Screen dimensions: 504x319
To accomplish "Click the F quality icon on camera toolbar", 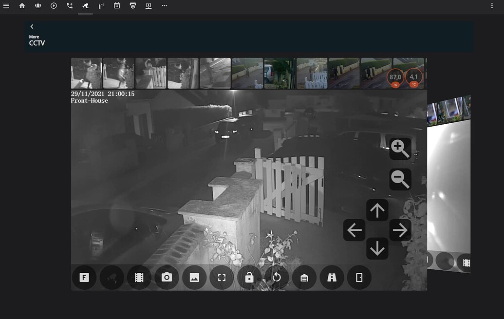I will tap(84, 277).
